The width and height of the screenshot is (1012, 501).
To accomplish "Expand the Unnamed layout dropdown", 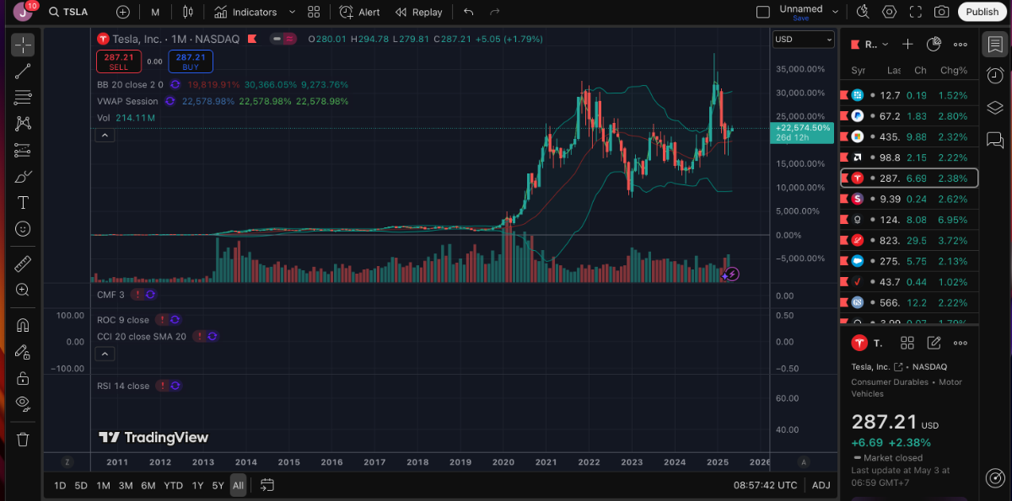I will 836,12.
